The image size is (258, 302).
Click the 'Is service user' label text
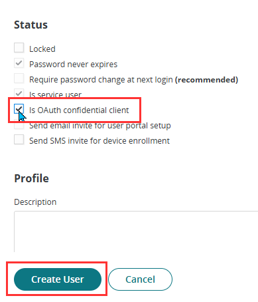pos(55,94)
